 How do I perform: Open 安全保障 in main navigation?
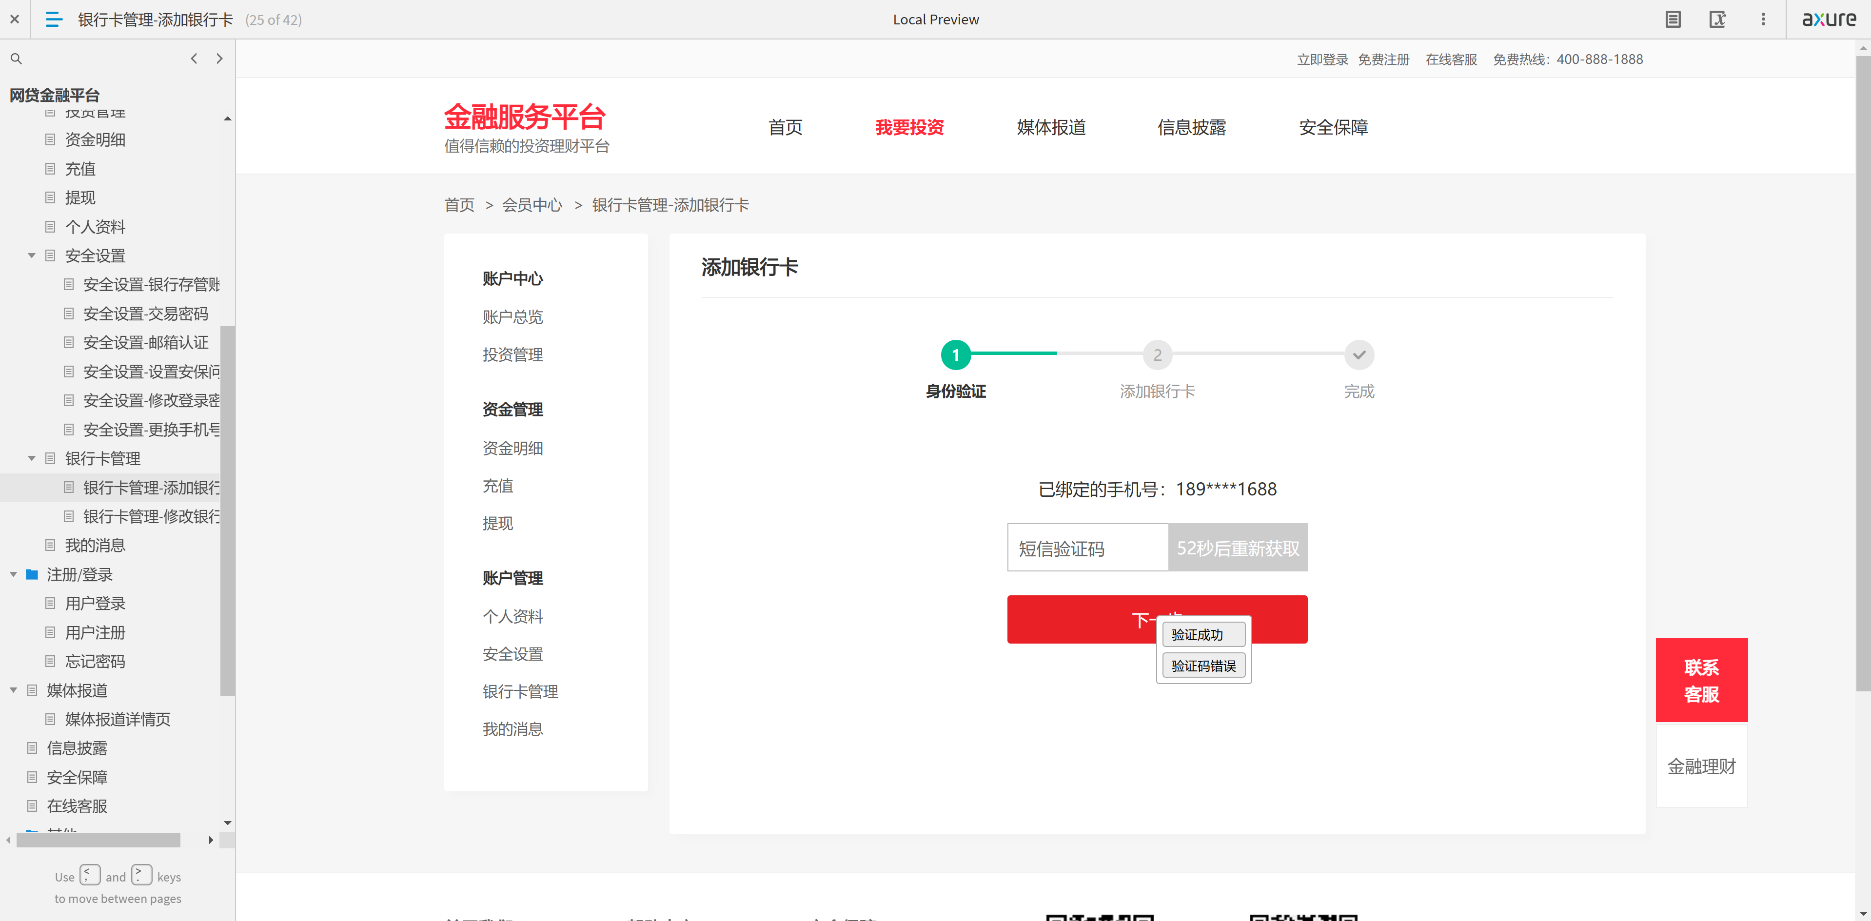pos(1333,127)
